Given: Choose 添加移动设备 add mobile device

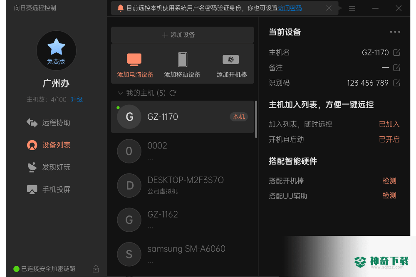Looking at the screenshot, I should pyautogui.click(x=182, y=65).
